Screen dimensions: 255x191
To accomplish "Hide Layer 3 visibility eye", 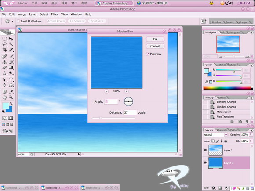I will pos(205,162).
